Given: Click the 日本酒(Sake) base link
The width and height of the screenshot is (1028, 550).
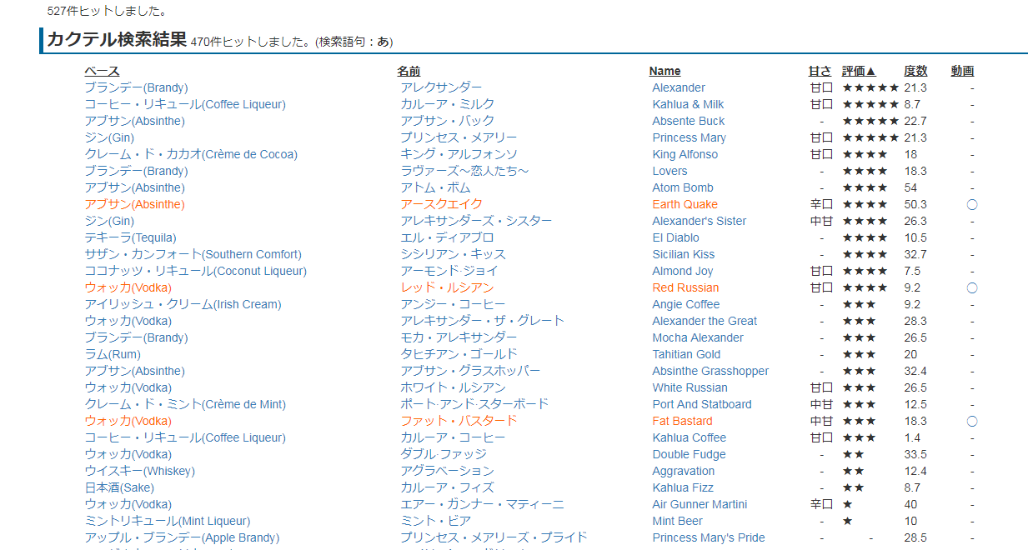Looking at the screenshot, I should [x=119, y=487].
